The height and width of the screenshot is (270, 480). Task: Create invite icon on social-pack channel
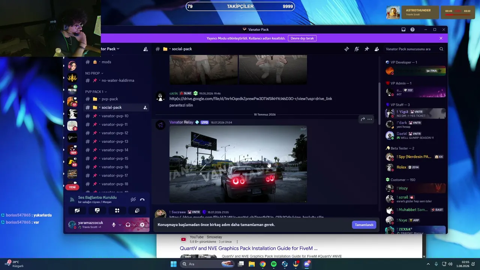point(145,108)
